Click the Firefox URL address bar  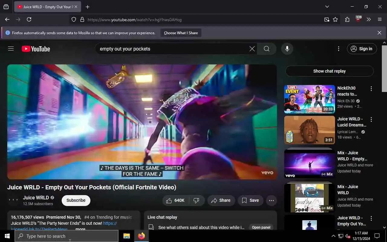pyautogui.click(x=203, y=20)
